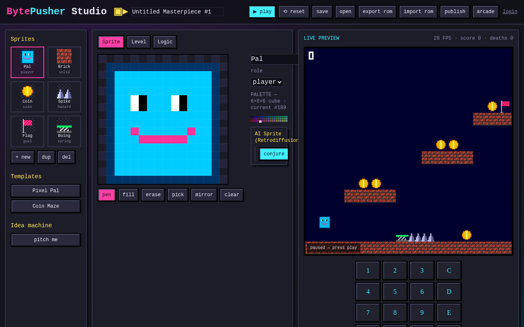The image size is (524, 327).
Task: Switch to the Level tab
Action: pyautogui.click(x=139, y=42)
